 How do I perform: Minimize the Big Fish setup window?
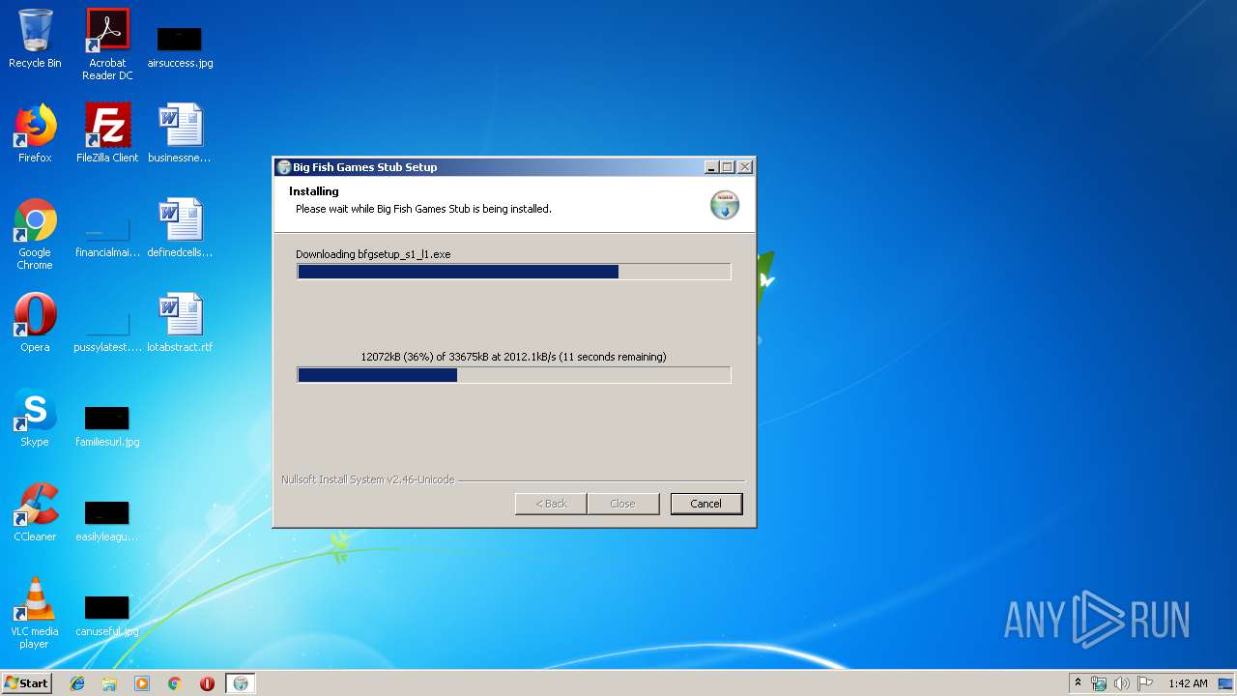[x=711, y=167]
